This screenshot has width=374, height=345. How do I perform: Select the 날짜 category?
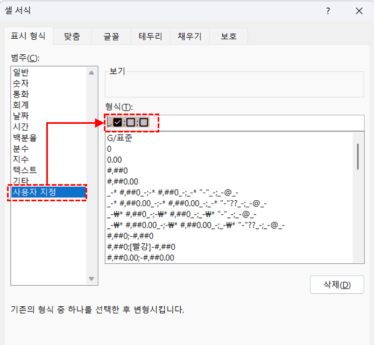(21, 116)
